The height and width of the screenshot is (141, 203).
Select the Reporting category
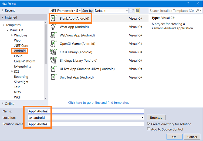21,77
